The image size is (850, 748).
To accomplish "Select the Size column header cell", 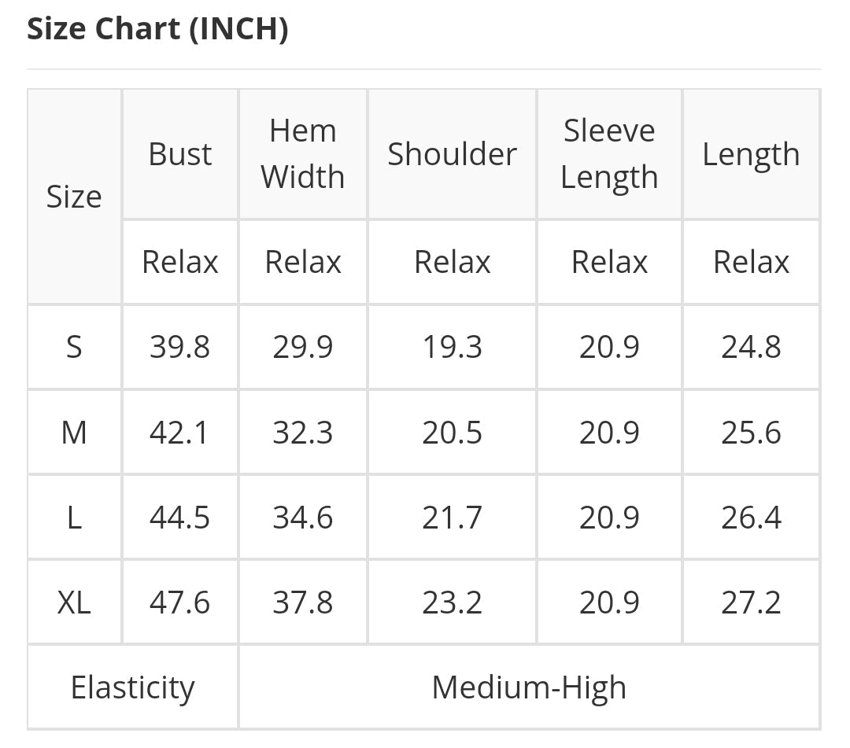I will click(x=74, y=197).
